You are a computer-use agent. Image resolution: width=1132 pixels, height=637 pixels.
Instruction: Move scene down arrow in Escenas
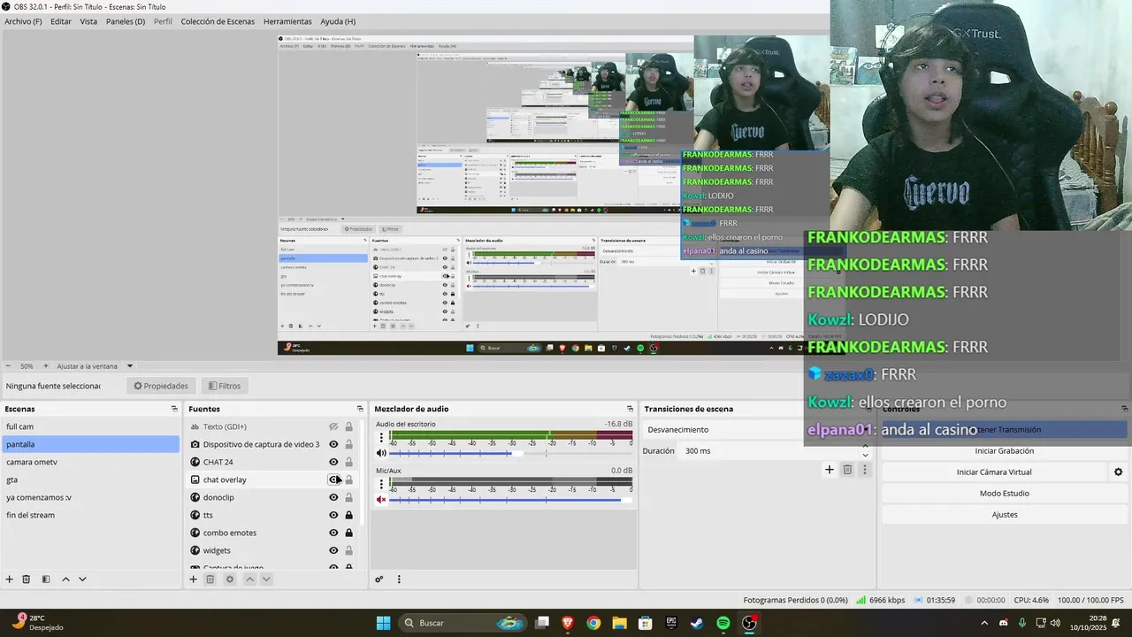click(x=82, y=579)
